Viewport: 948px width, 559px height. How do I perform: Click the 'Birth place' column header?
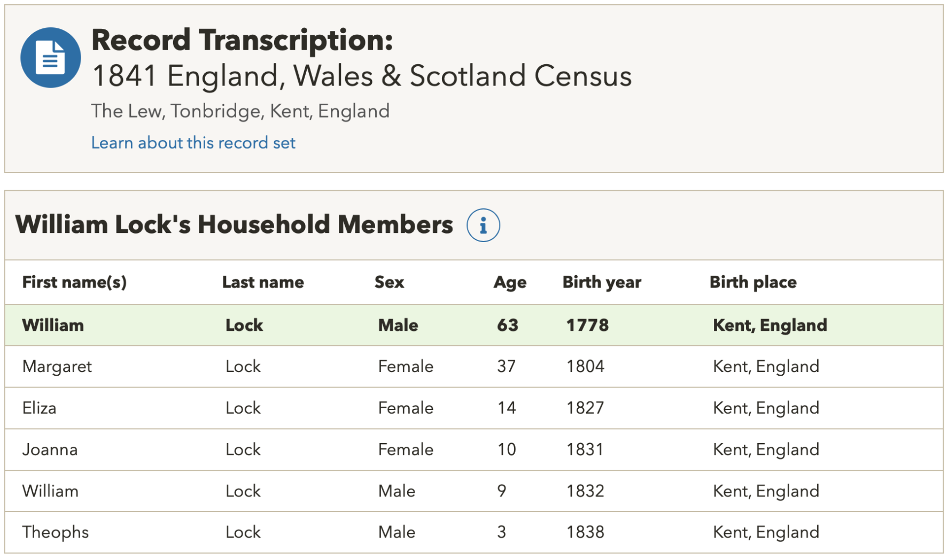coord(753,282)
